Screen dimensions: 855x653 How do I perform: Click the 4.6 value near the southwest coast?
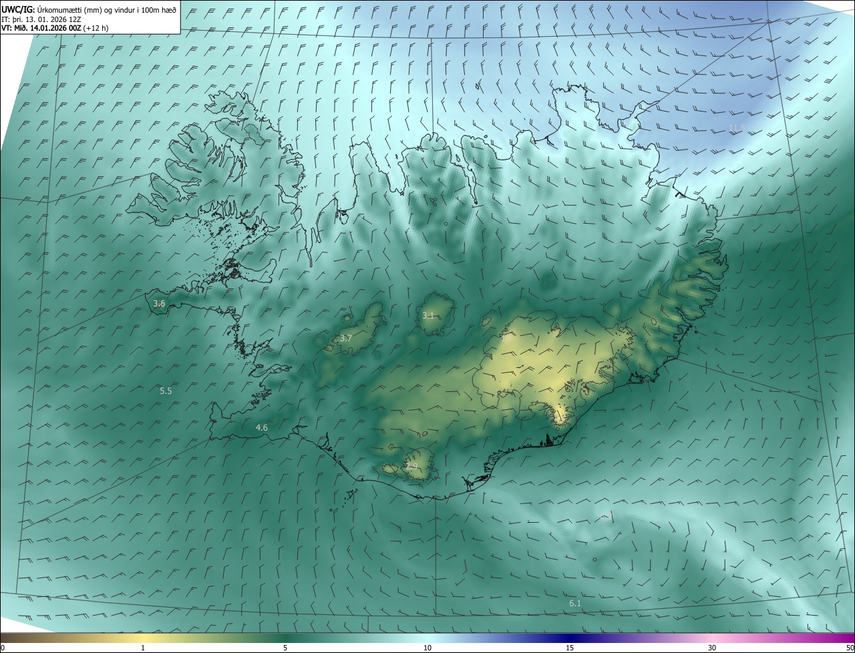(x=262, y=427)
